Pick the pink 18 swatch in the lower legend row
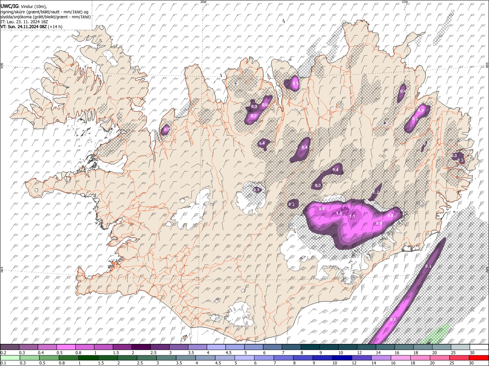Screen dimensions: 489x366 [x=420, y=358]
